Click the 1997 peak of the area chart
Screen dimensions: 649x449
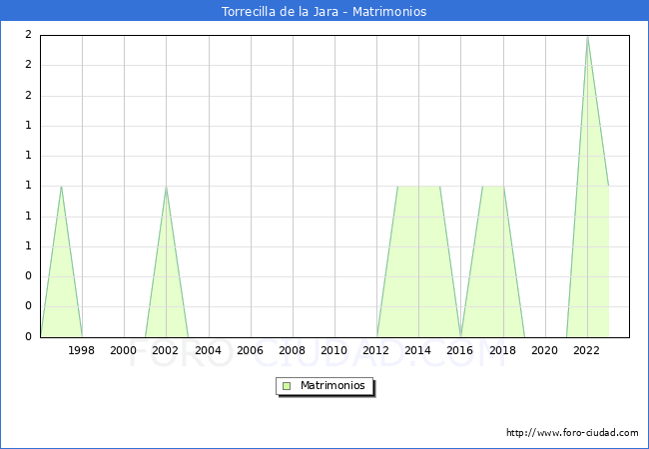pos(61,187)
